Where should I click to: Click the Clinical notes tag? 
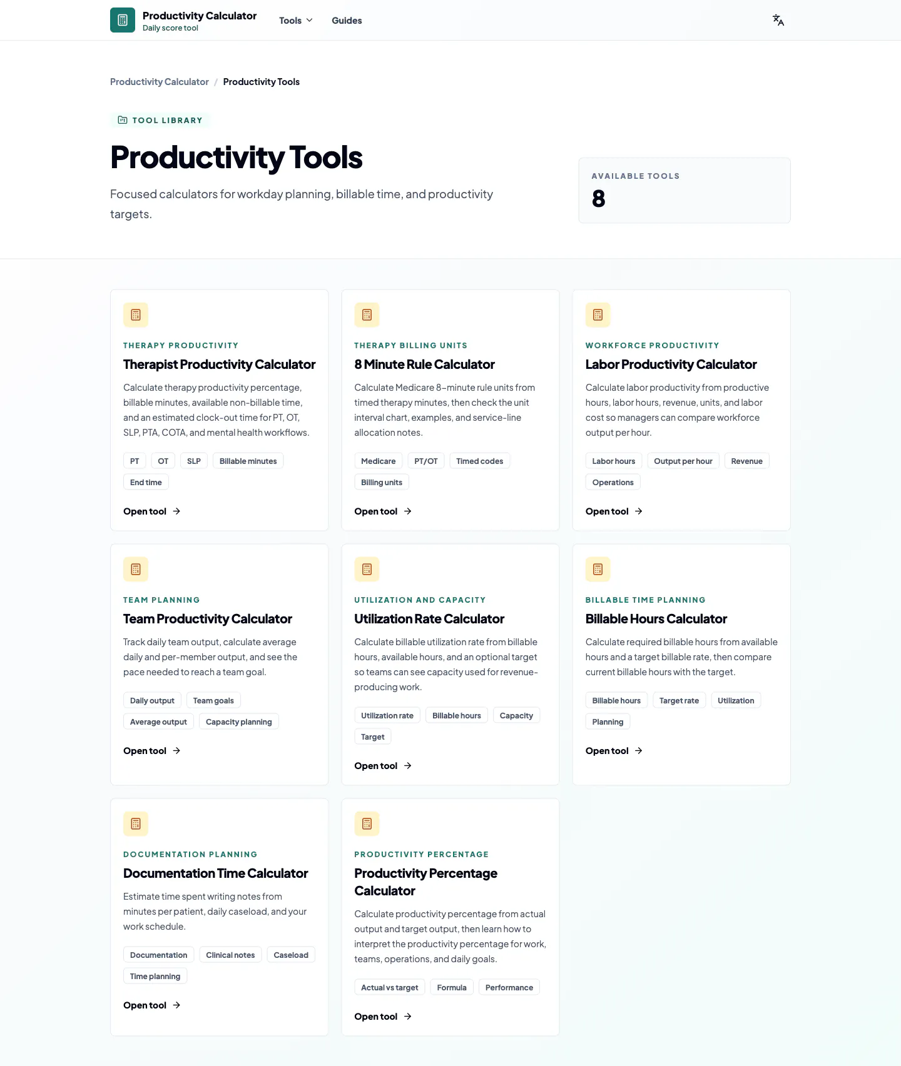point(230,955)
